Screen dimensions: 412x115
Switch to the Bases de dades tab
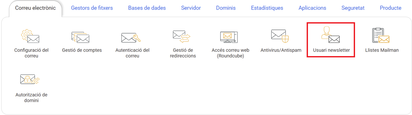pyautogui.click(x=147, y=8)
